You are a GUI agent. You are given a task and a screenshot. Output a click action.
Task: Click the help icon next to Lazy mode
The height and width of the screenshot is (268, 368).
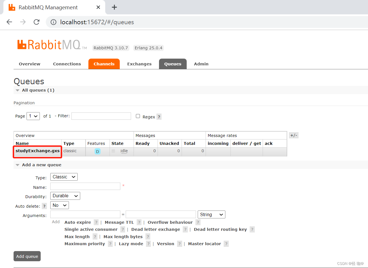coord(148,244)
